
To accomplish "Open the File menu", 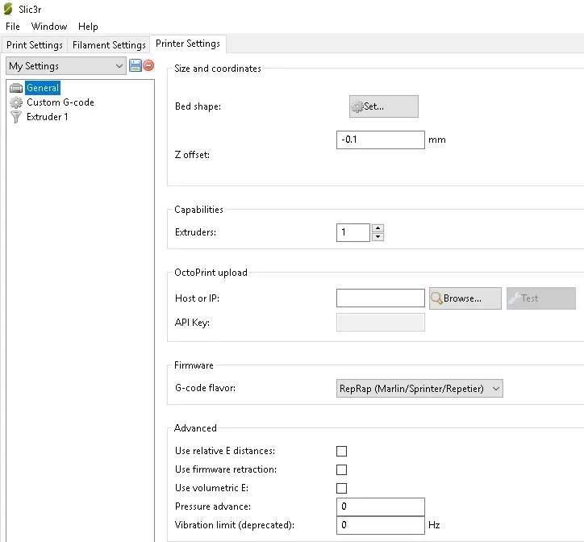I will click(13, 27).
